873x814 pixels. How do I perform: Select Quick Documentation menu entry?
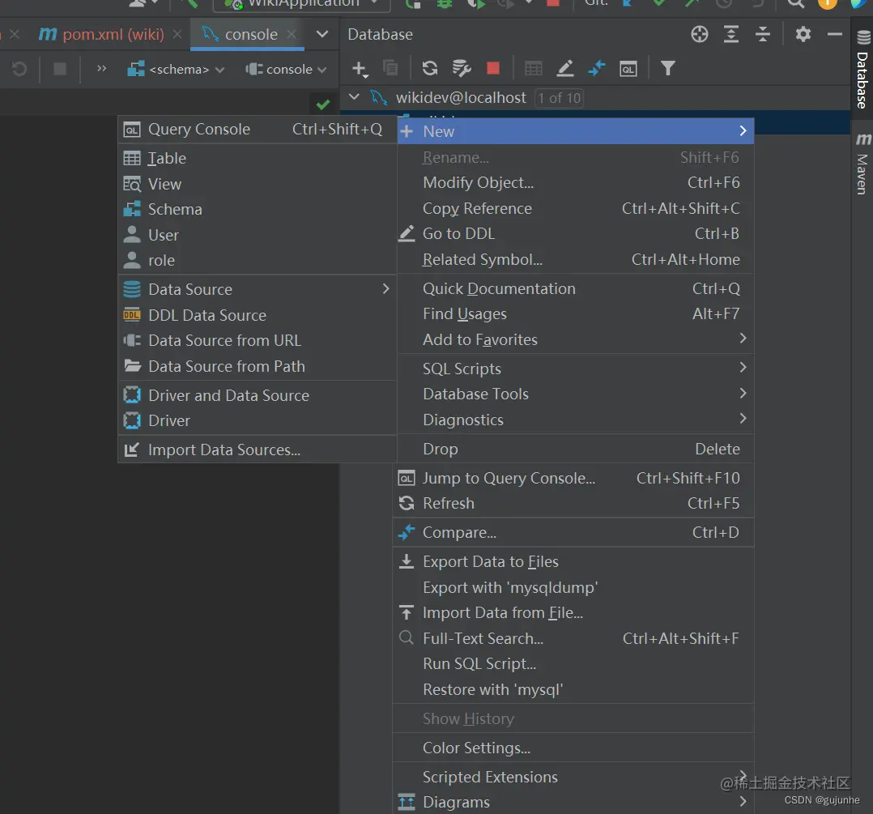tap(576, 288)
